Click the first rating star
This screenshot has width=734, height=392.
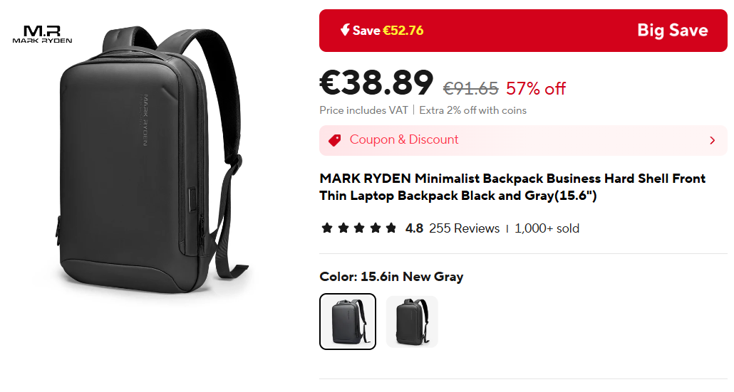point(327,228)
